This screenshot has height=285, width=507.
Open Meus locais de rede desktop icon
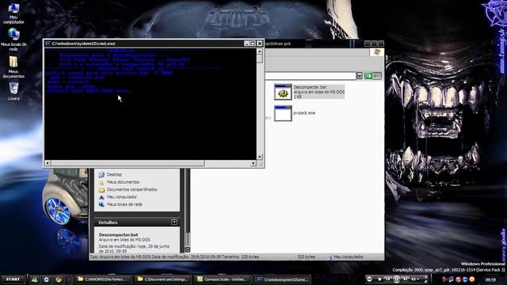(13, 40)
